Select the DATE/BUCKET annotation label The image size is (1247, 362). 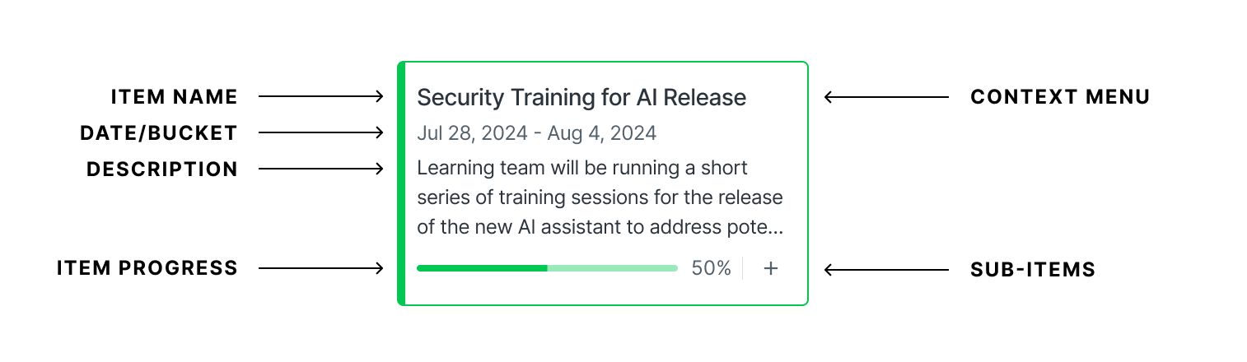coord(159,133)
